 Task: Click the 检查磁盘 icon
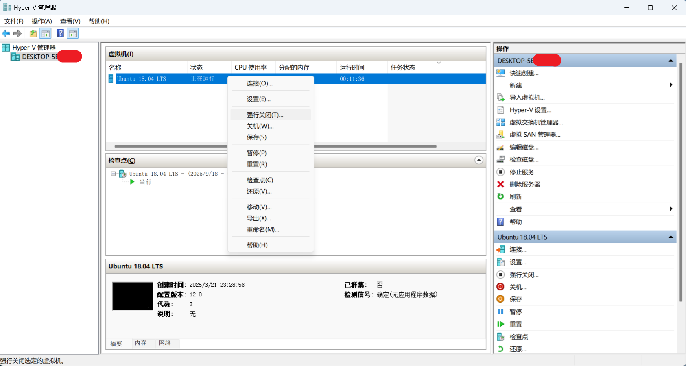tap(500, 159)
